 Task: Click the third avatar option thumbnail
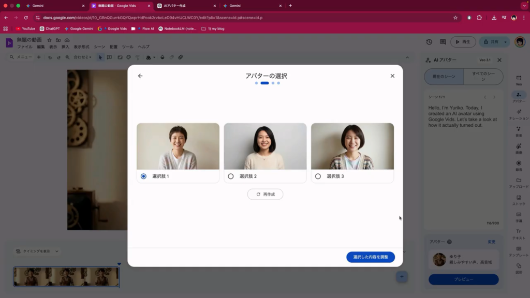coord(352,146)
